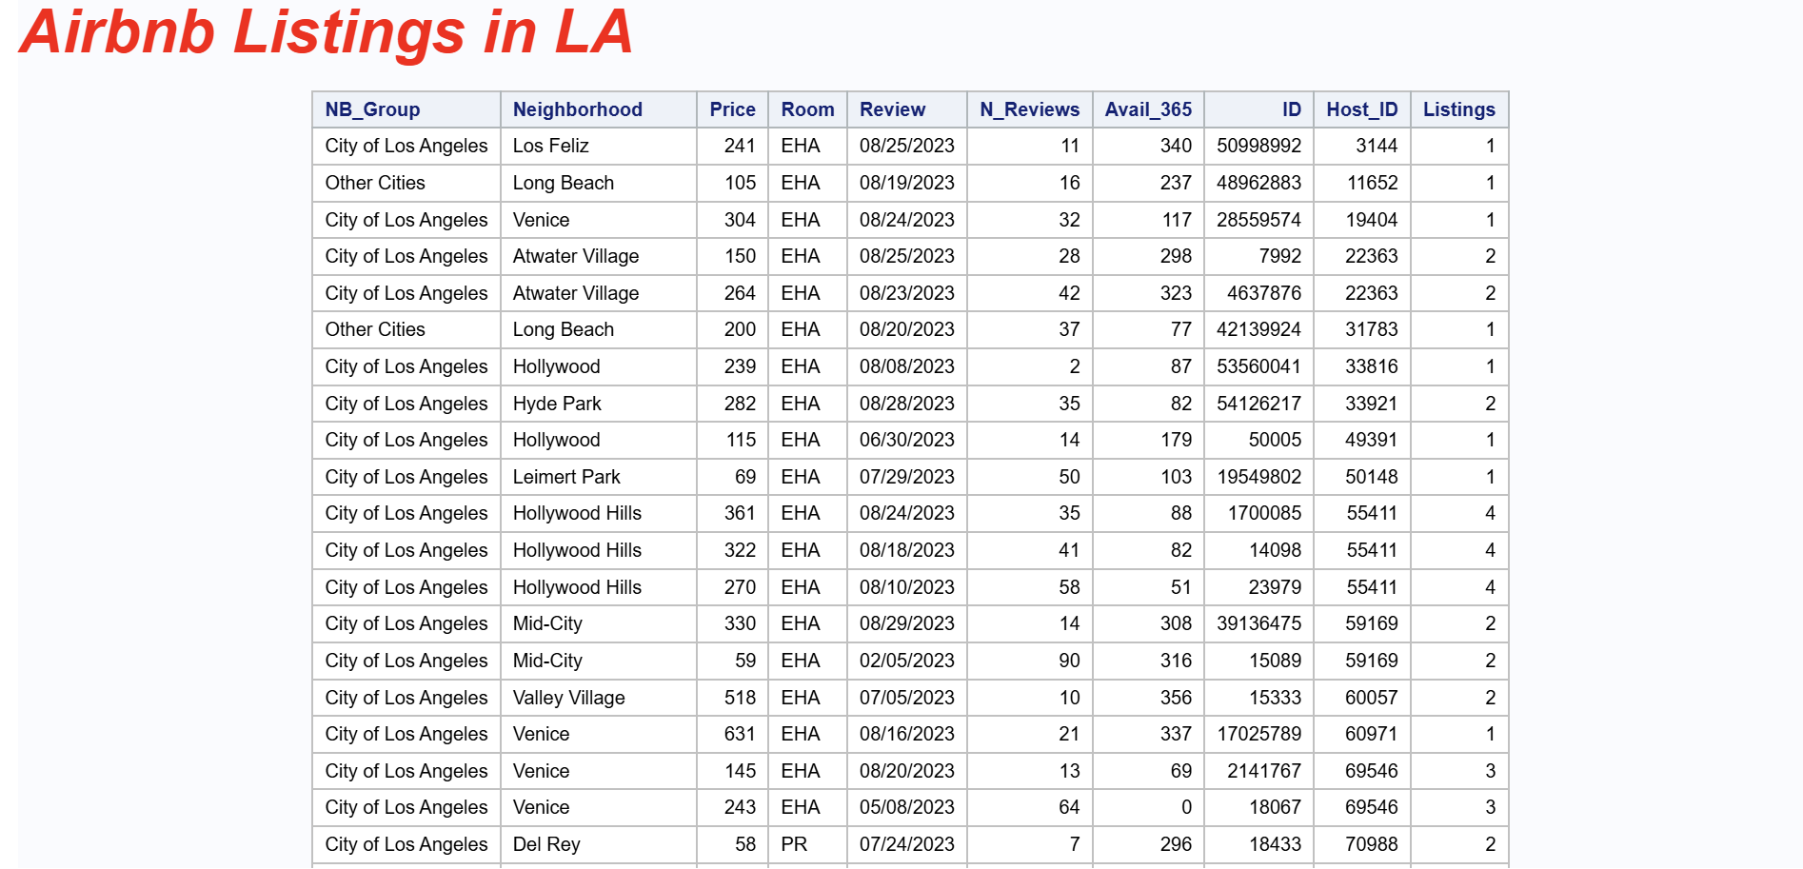
Task: Click ID value 54126217
Action: point(1258,404)
